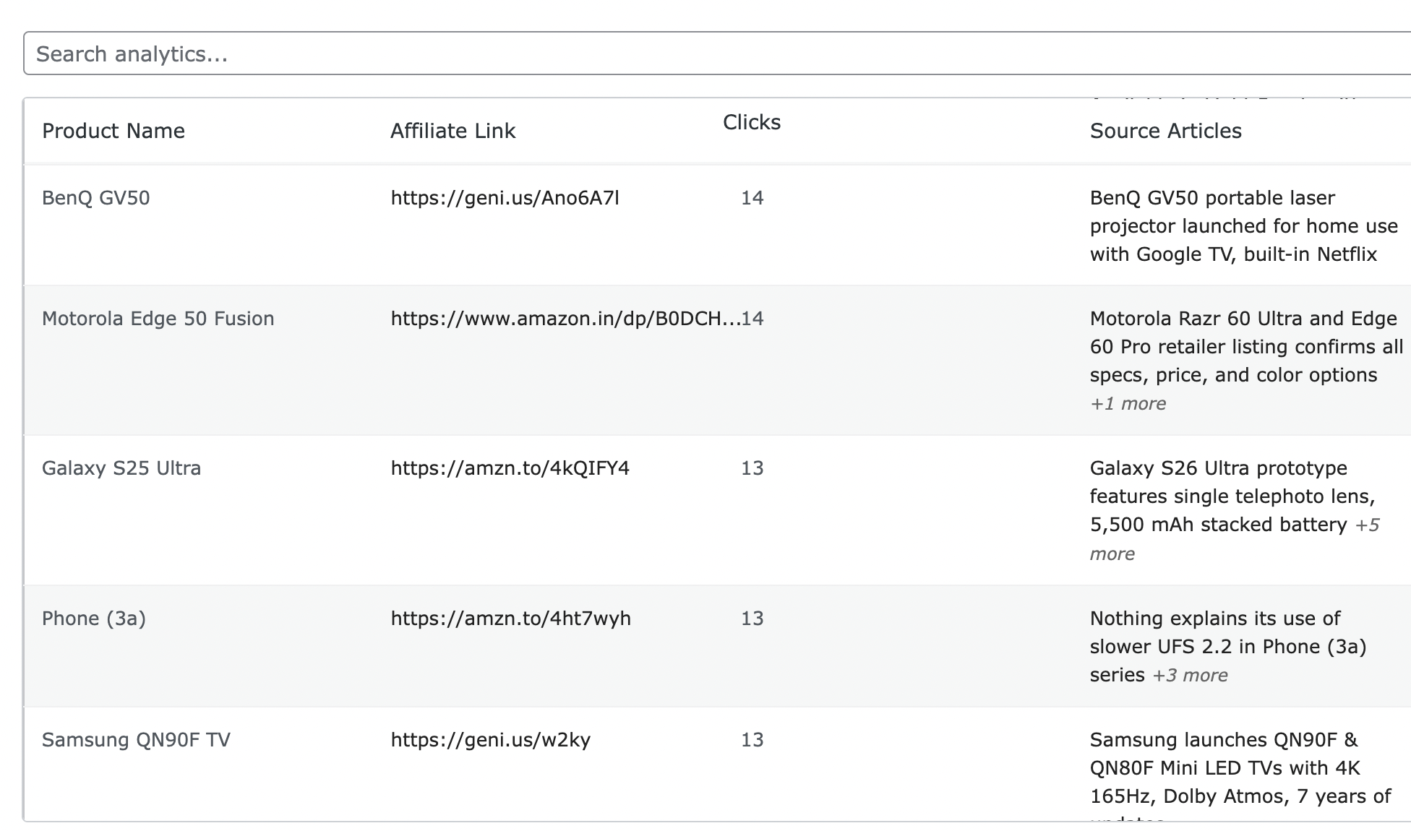Screen dimensions: 1411x831
Task: Click the Source Articles column header
Action: pos(1165,131)
